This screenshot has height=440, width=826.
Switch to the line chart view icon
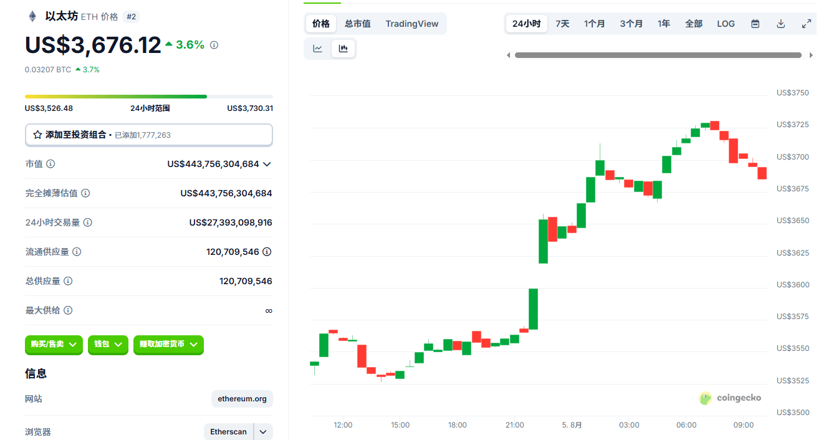(318, 49)
